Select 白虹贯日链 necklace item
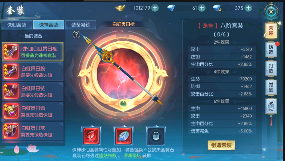The width and height of the screenshot is (285, 161). pyautogui.click(x=32, y=91)
